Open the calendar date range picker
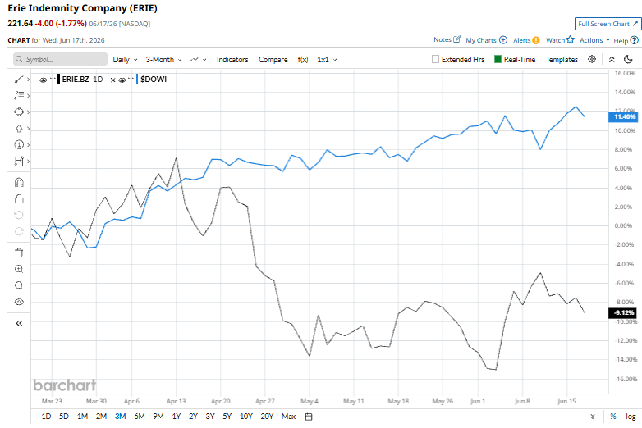The width and height of the screenshot is (642, 428). click(x=309, y=417)
